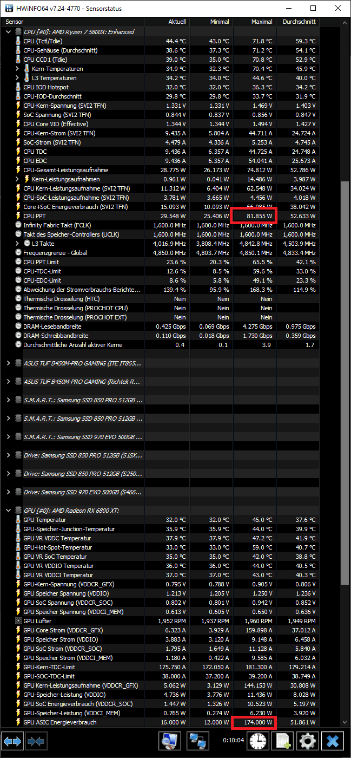351x758 pixels.
Task: Expand the ASUS TUF B450M-PRO GAMING (Richtek R...) group
Action: [x=8, y=382]
